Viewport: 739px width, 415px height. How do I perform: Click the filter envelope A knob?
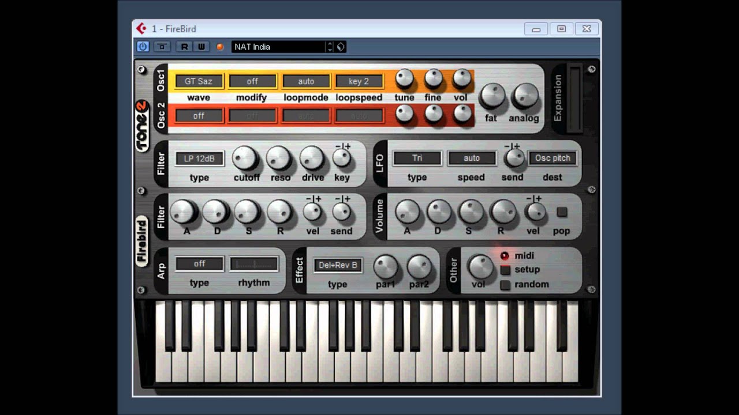(183, 212)
